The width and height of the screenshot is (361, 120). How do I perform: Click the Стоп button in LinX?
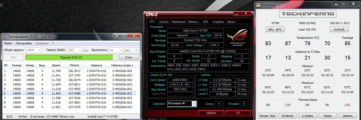click(x=129, y=57)
